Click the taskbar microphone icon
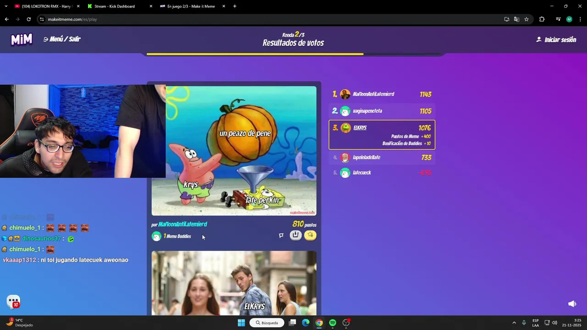 [x=524, y=323]
